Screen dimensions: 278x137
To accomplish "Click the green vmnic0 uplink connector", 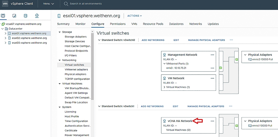I will point(237,60).
